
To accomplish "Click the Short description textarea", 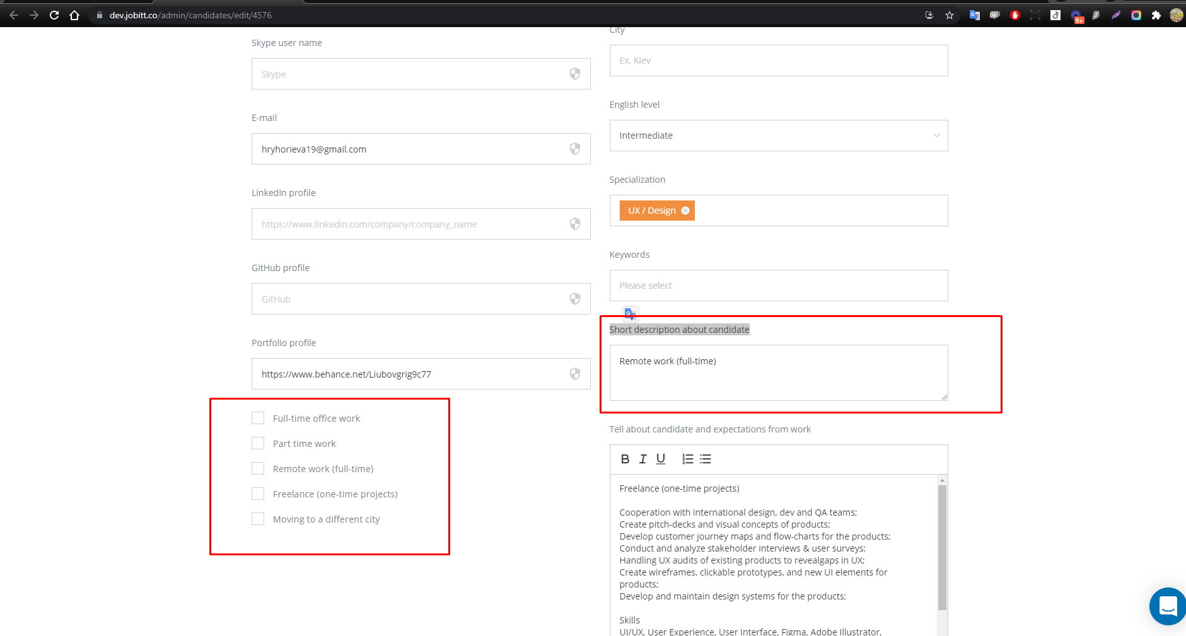I will 779,373.
